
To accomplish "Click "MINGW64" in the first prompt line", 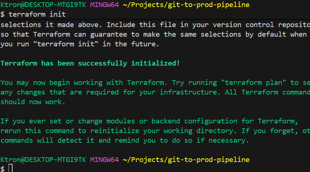I will coord(104,5).
